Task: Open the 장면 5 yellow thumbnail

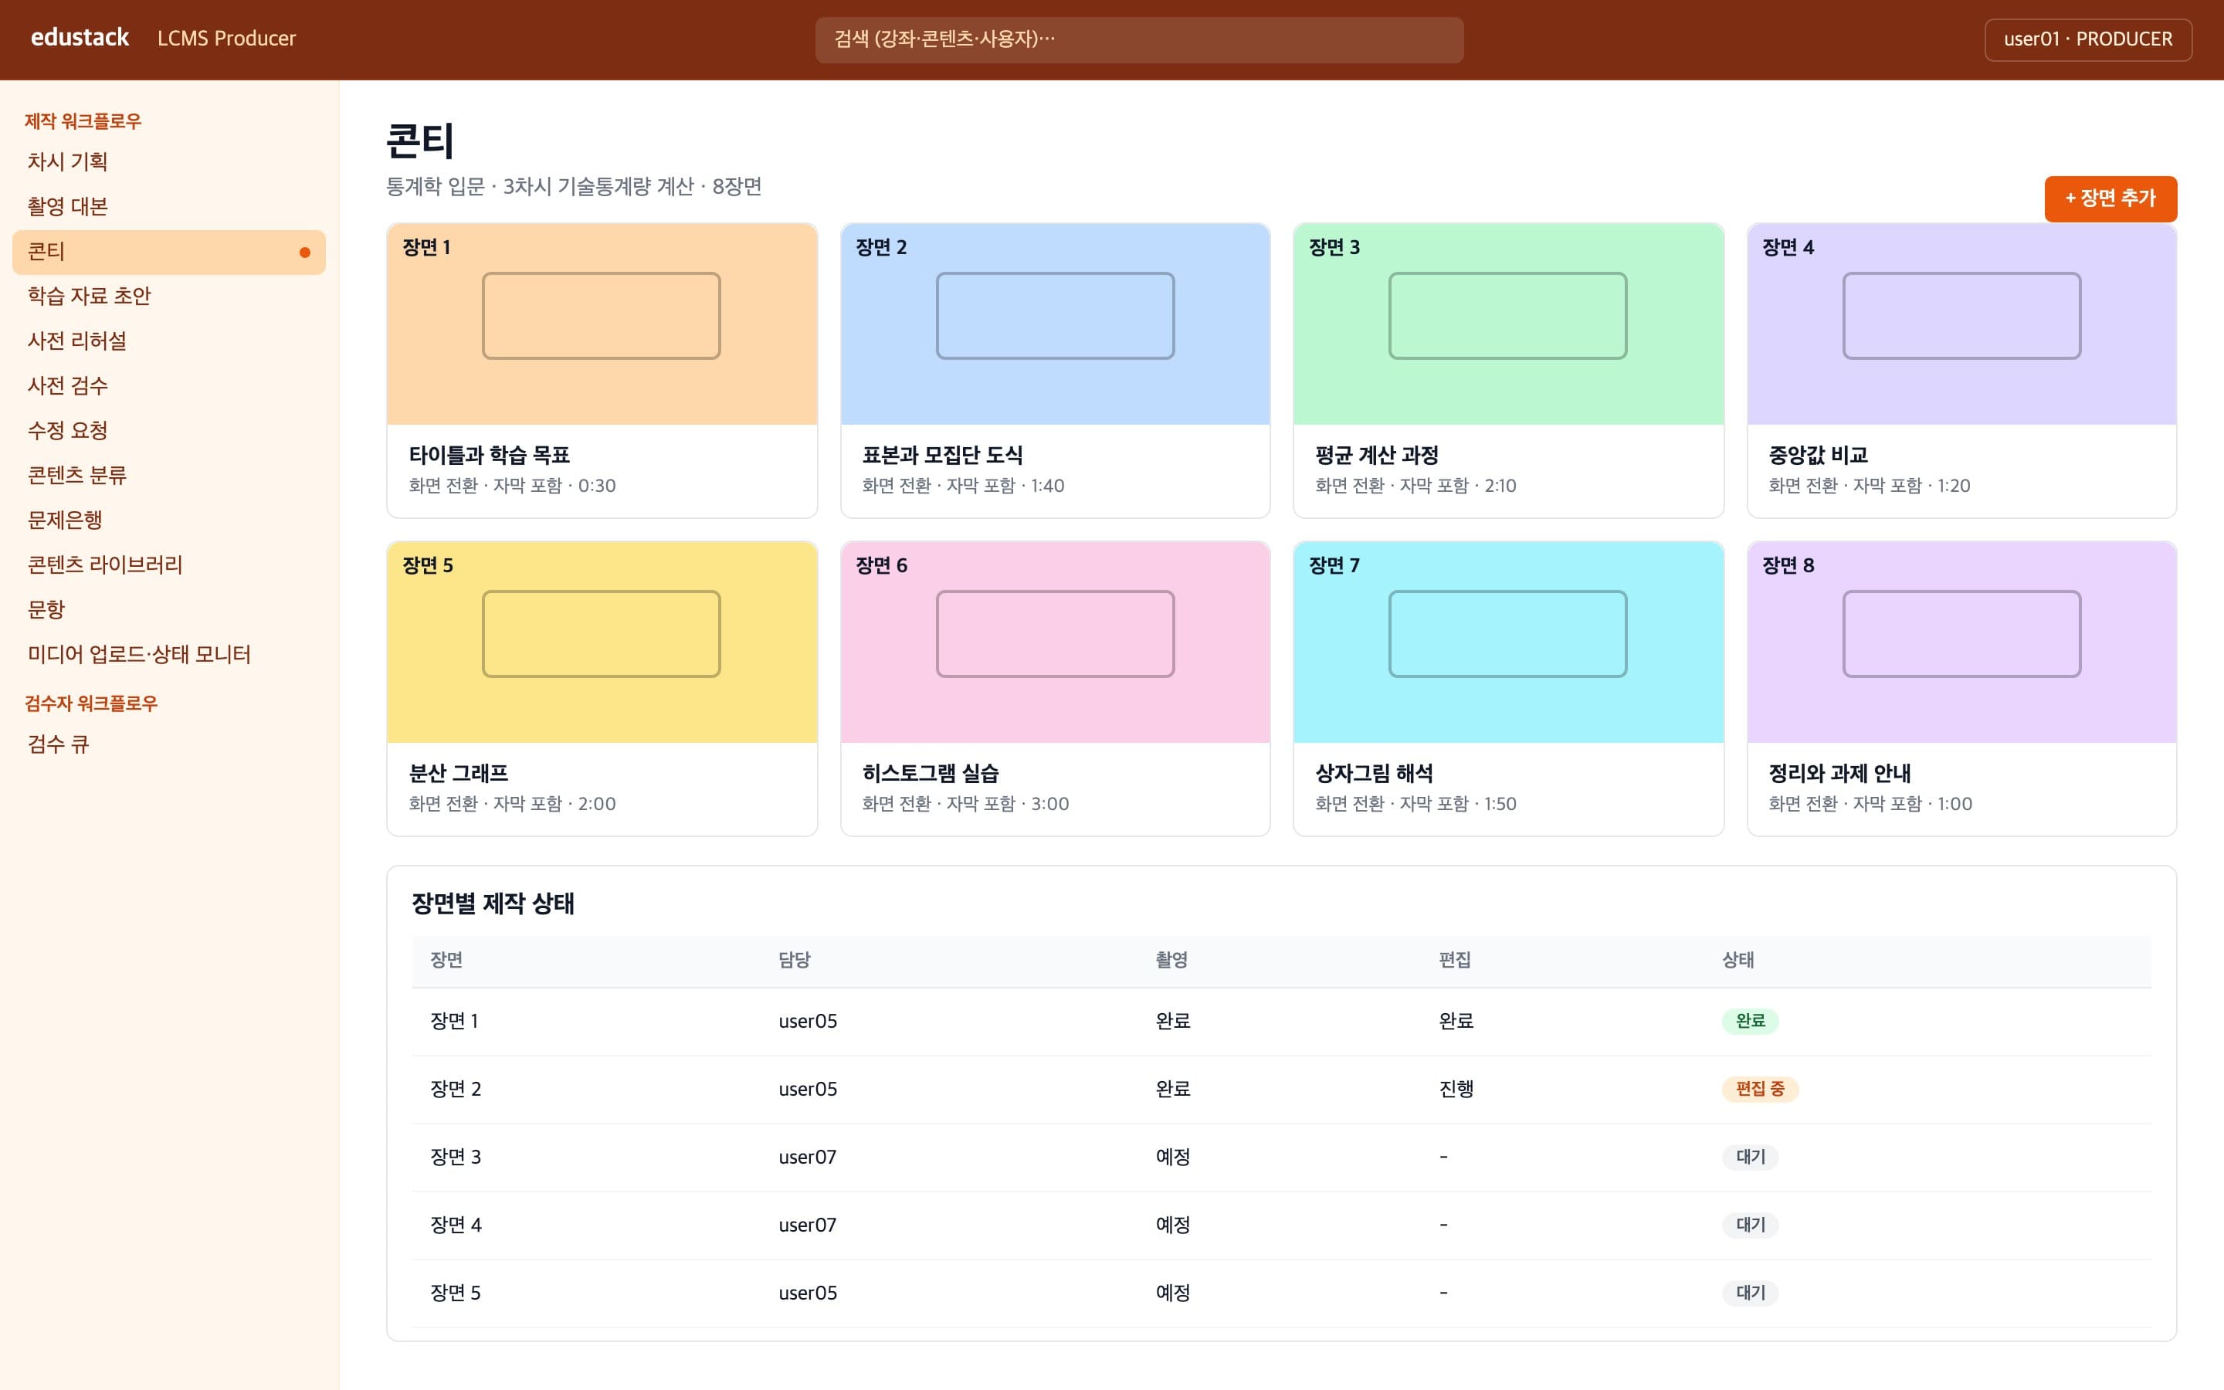Action: (602, 642)
